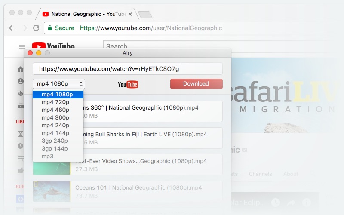This screenshot has width=344, height=215.
Task: Select the Bull Sharks in Fiji download
Action: pyautogui.click(x=153, y=138)
